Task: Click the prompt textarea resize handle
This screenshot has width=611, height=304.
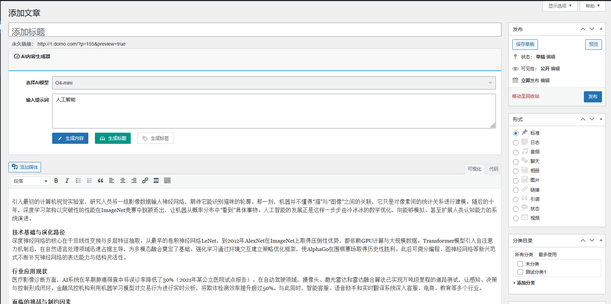Action: point(493,125)
